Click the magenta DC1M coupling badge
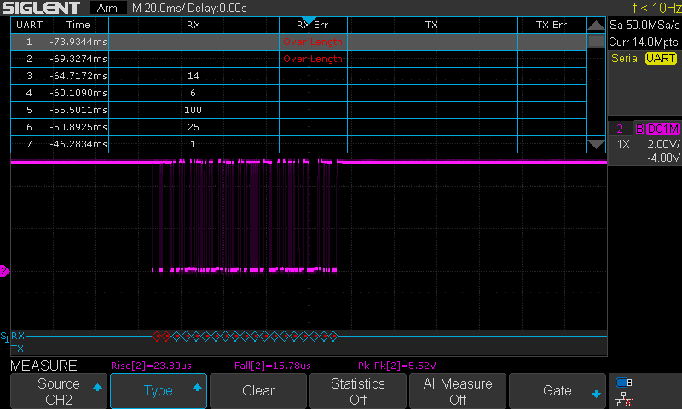682x409 pixels. (x=662, y=129)
